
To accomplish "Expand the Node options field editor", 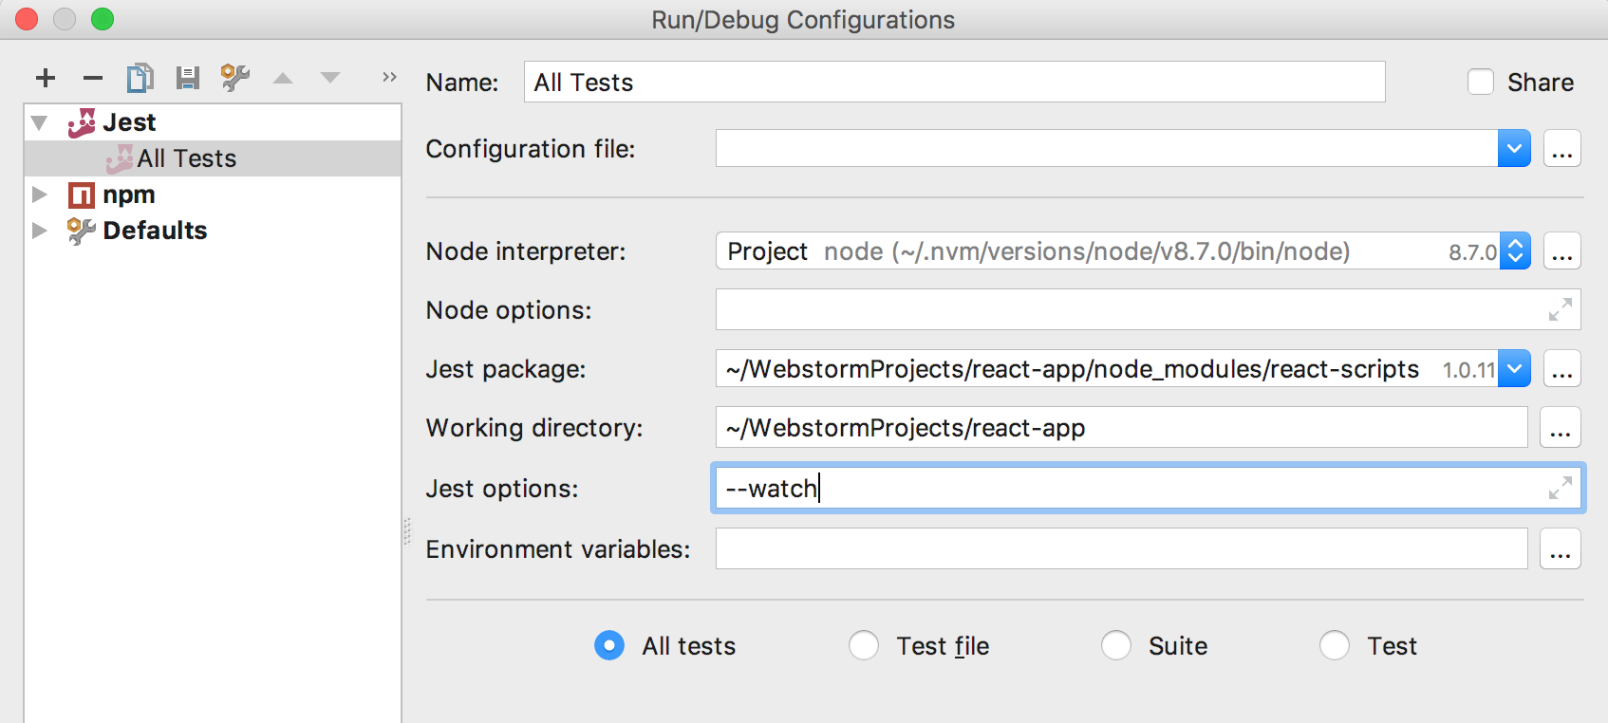I will click(1560, 309).
